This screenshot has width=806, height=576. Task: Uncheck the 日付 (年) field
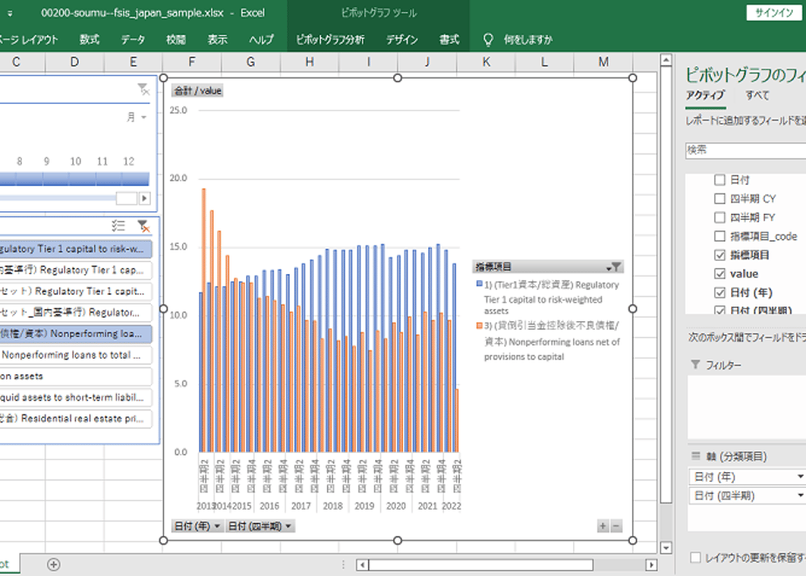point(720,292)
